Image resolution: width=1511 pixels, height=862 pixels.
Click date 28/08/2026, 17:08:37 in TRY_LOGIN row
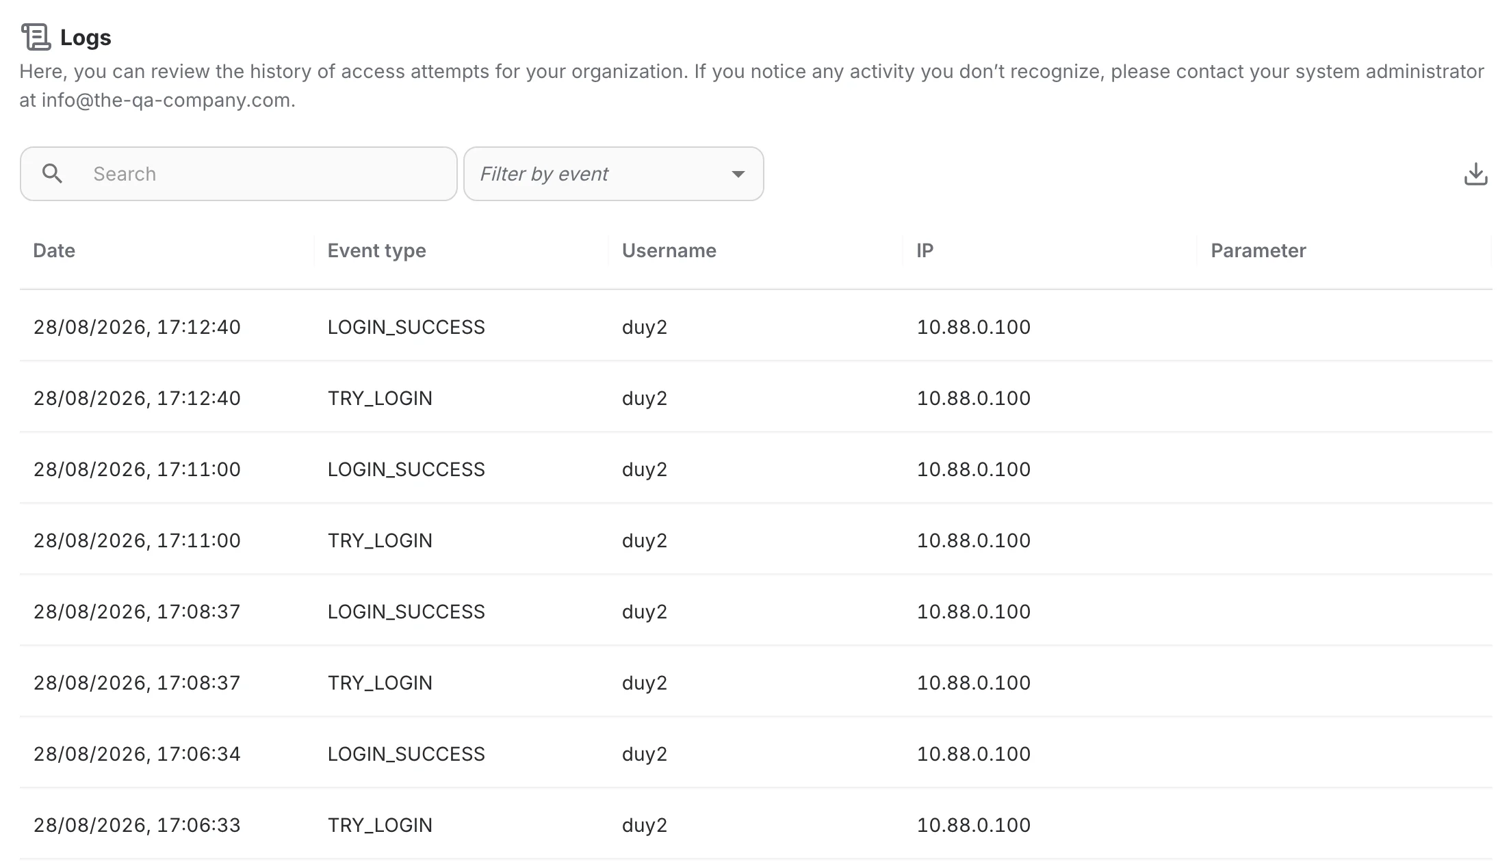coord(137,683)
